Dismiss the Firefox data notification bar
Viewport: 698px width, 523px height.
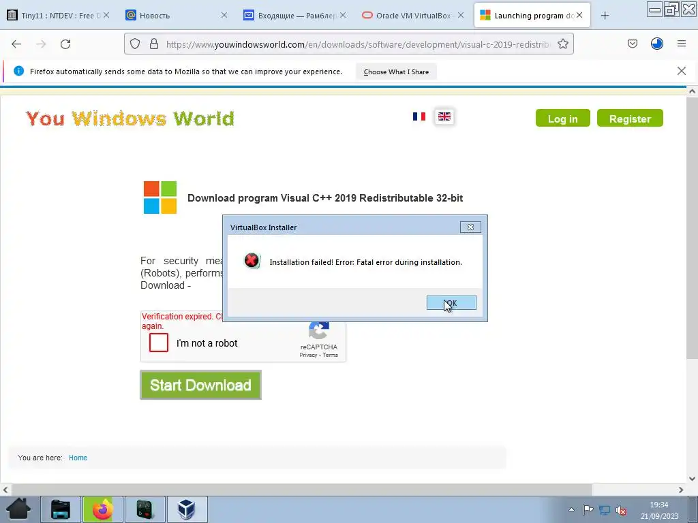tap(682, 71)
